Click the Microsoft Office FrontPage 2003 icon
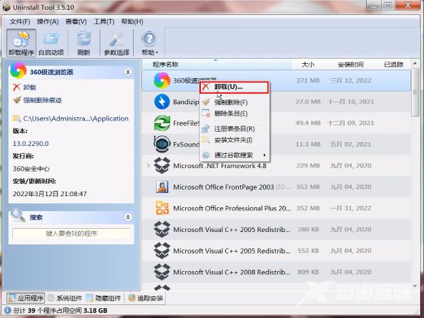 click(162, 187)
